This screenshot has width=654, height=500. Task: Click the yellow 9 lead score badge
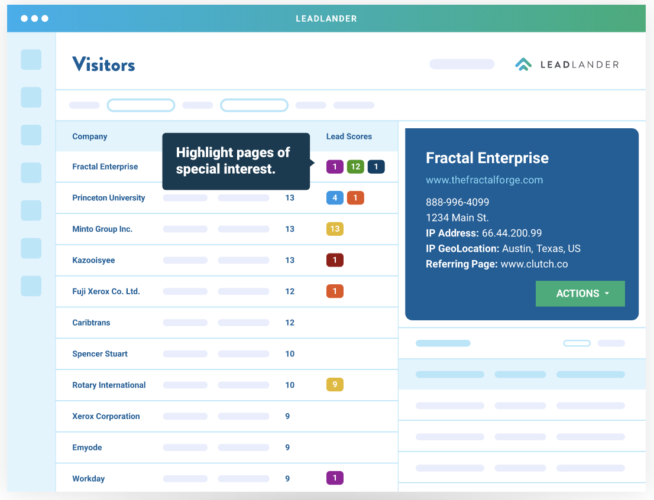[x=335, y=385]
